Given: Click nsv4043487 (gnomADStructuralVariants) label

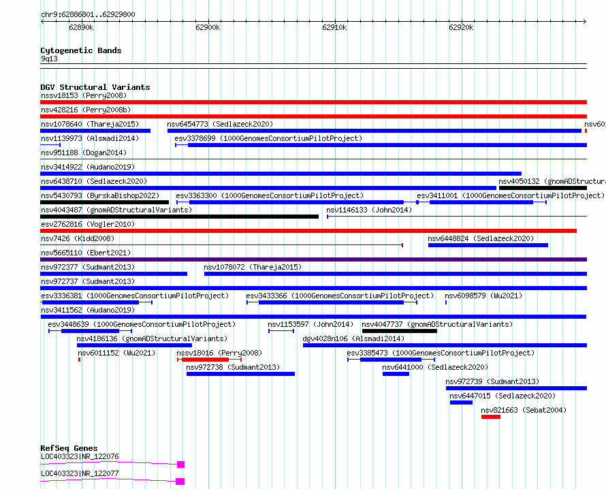Looking at the screenshot, I should coord(116,210).
